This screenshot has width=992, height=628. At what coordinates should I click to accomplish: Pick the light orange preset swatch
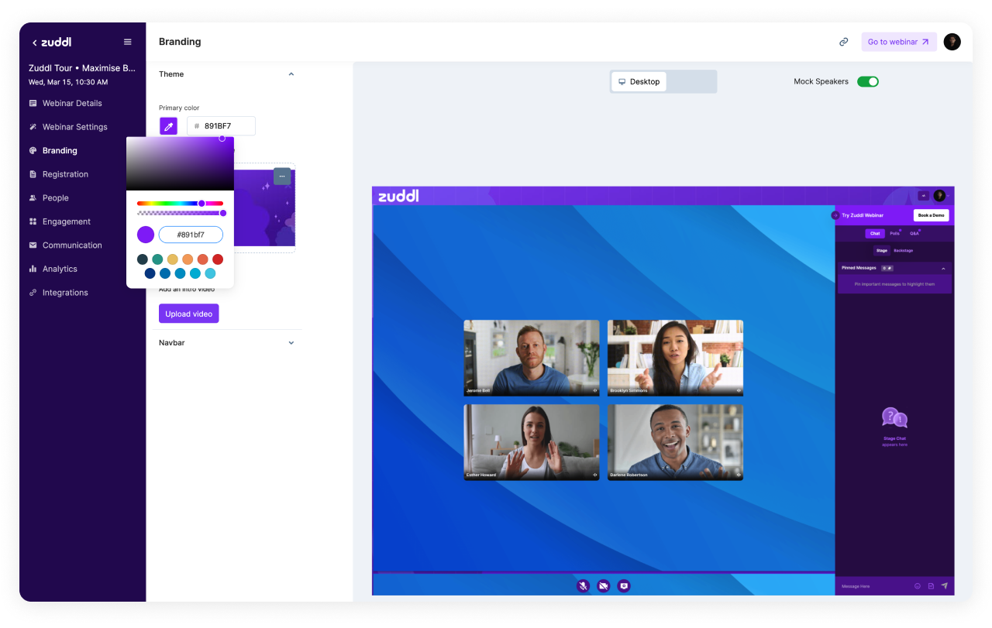tap(188, 259)
